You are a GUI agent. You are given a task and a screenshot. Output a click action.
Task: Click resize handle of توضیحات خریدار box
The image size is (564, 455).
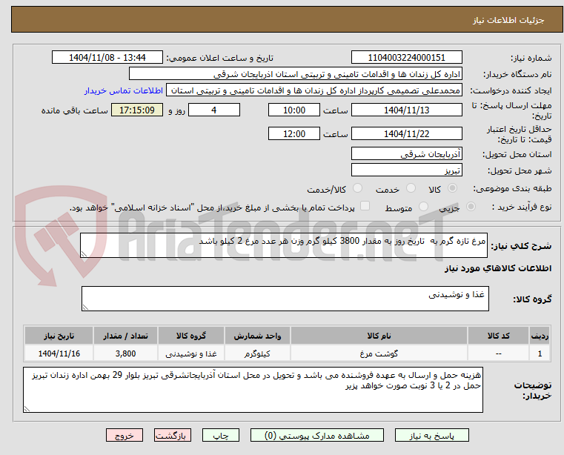(x=27, y=408)
